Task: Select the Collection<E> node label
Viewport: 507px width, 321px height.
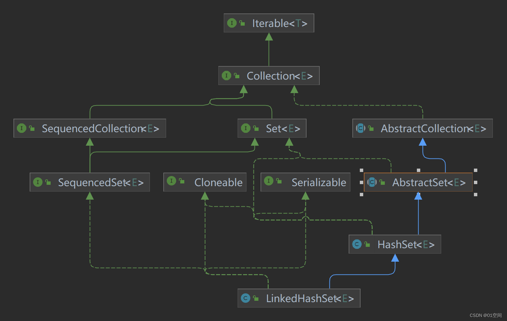Action: click(x=280, y=76)
